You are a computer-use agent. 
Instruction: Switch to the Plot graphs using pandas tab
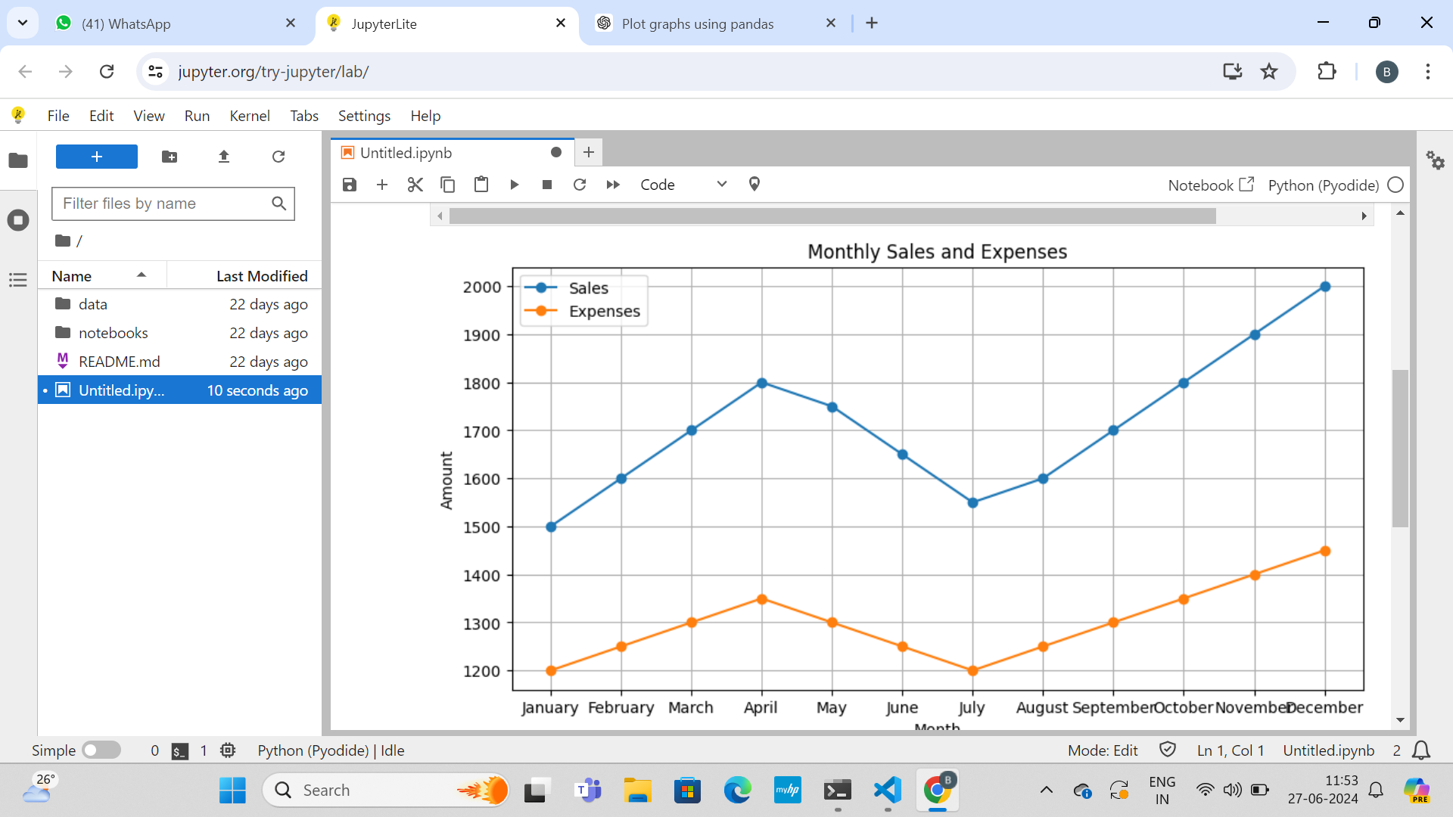click(x=697, y=23)
